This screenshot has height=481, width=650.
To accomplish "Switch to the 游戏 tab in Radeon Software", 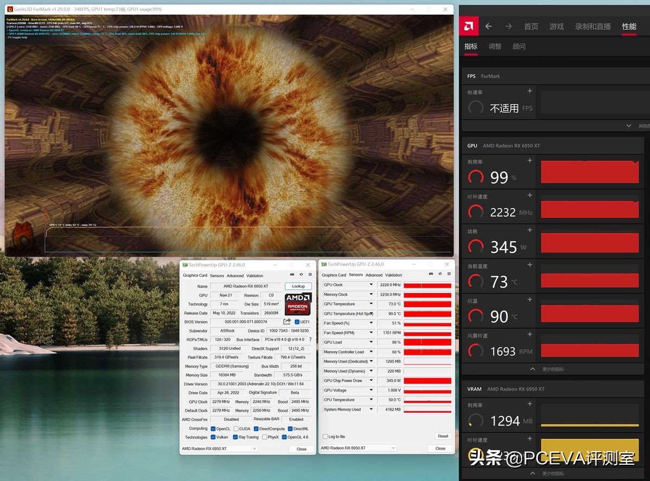I will pyautogui.click(x=556, y=26).
